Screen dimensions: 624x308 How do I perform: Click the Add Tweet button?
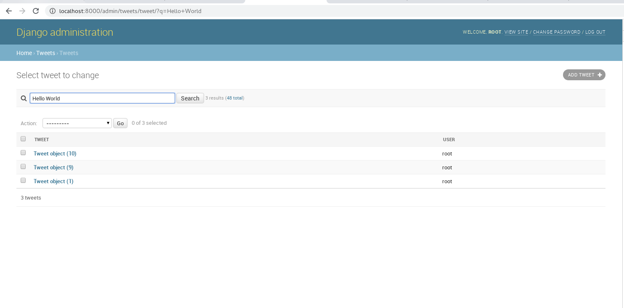(x=584, y=75)
